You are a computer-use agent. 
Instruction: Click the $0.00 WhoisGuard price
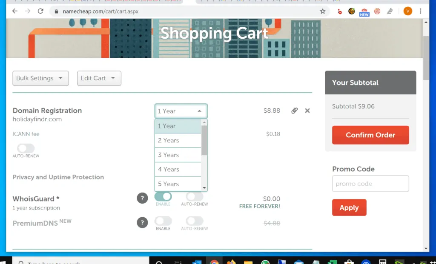coord(272,199)
